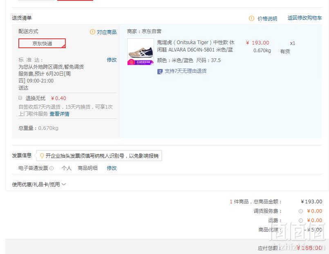329x254 pixels.
Task: Open the Onitsuka Tiger ALVARA product title
Action: coord(196,46)
